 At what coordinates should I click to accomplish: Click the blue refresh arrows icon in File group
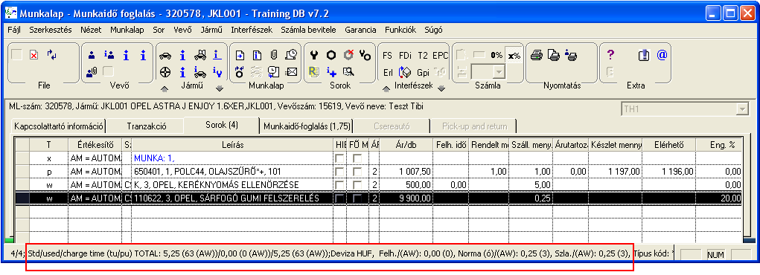click(x=51, y=55)
